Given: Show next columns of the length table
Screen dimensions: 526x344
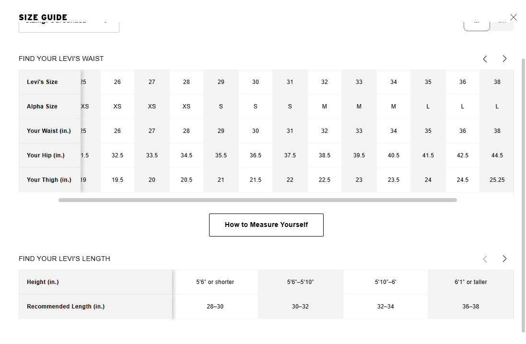Looking at the screenshot, I should coord(504,259).
